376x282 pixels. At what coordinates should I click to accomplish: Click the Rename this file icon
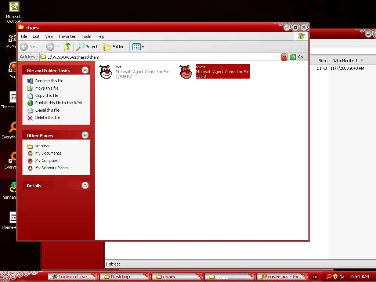30,81
